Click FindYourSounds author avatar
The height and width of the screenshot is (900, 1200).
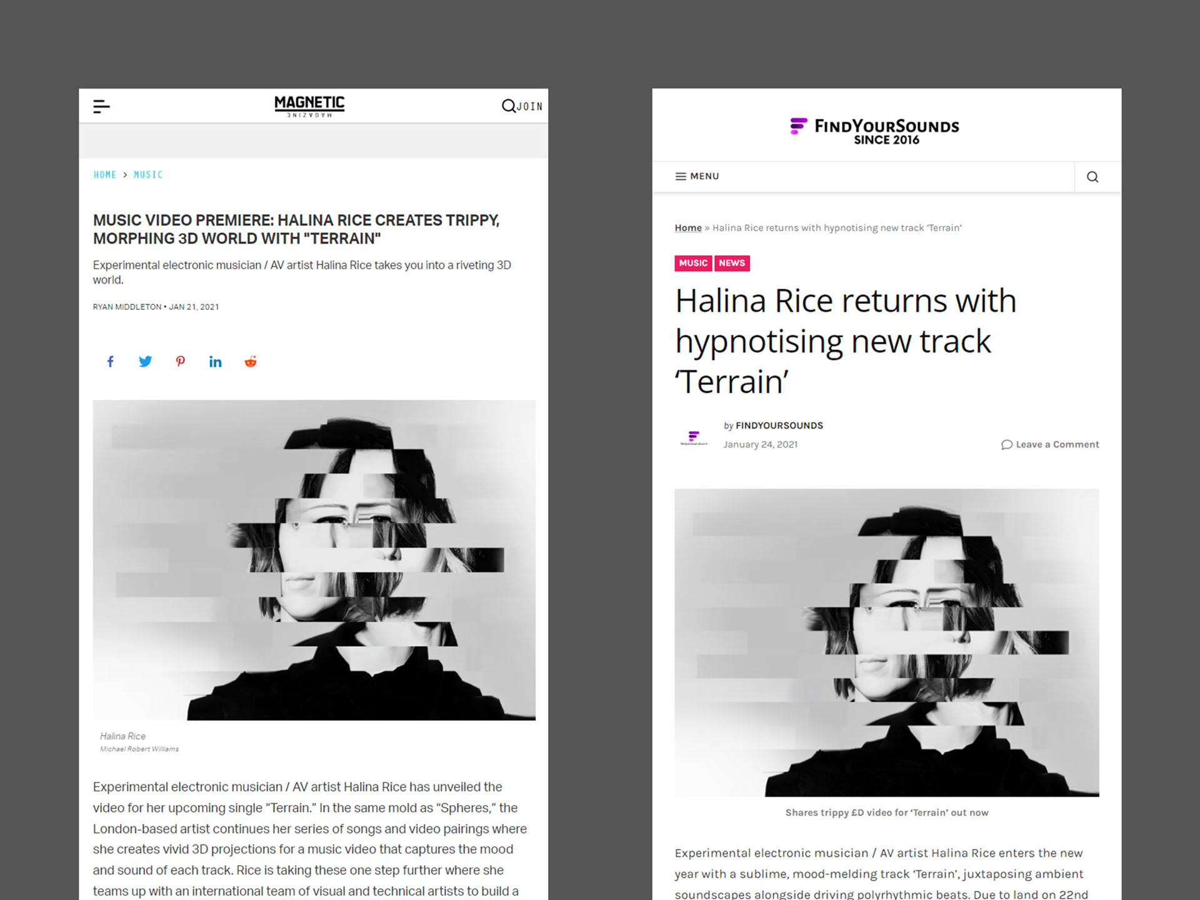click(x=694, y=436)
